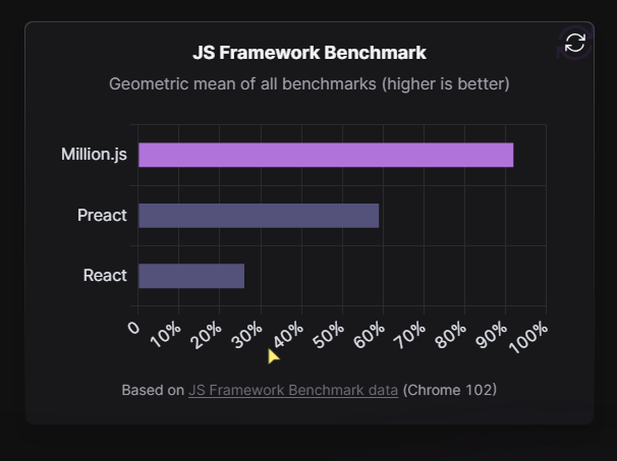Open the JS Framework Benchmark data link

(292, 390)
